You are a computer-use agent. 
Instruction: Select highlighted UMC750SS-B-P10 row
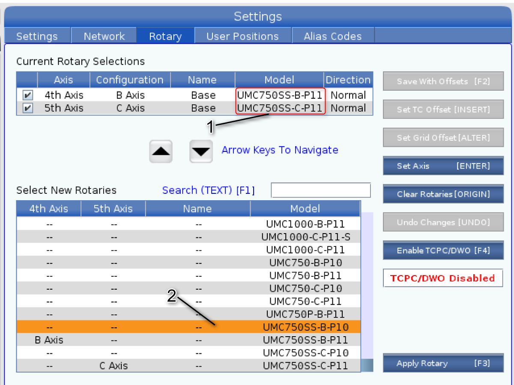188,327
